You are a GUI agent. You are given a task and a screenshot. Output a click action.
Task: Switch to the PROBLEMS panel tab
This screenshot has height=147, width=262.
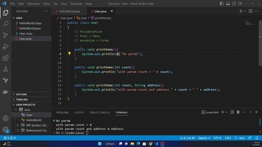pyautogui.click(x=62, y=113)
